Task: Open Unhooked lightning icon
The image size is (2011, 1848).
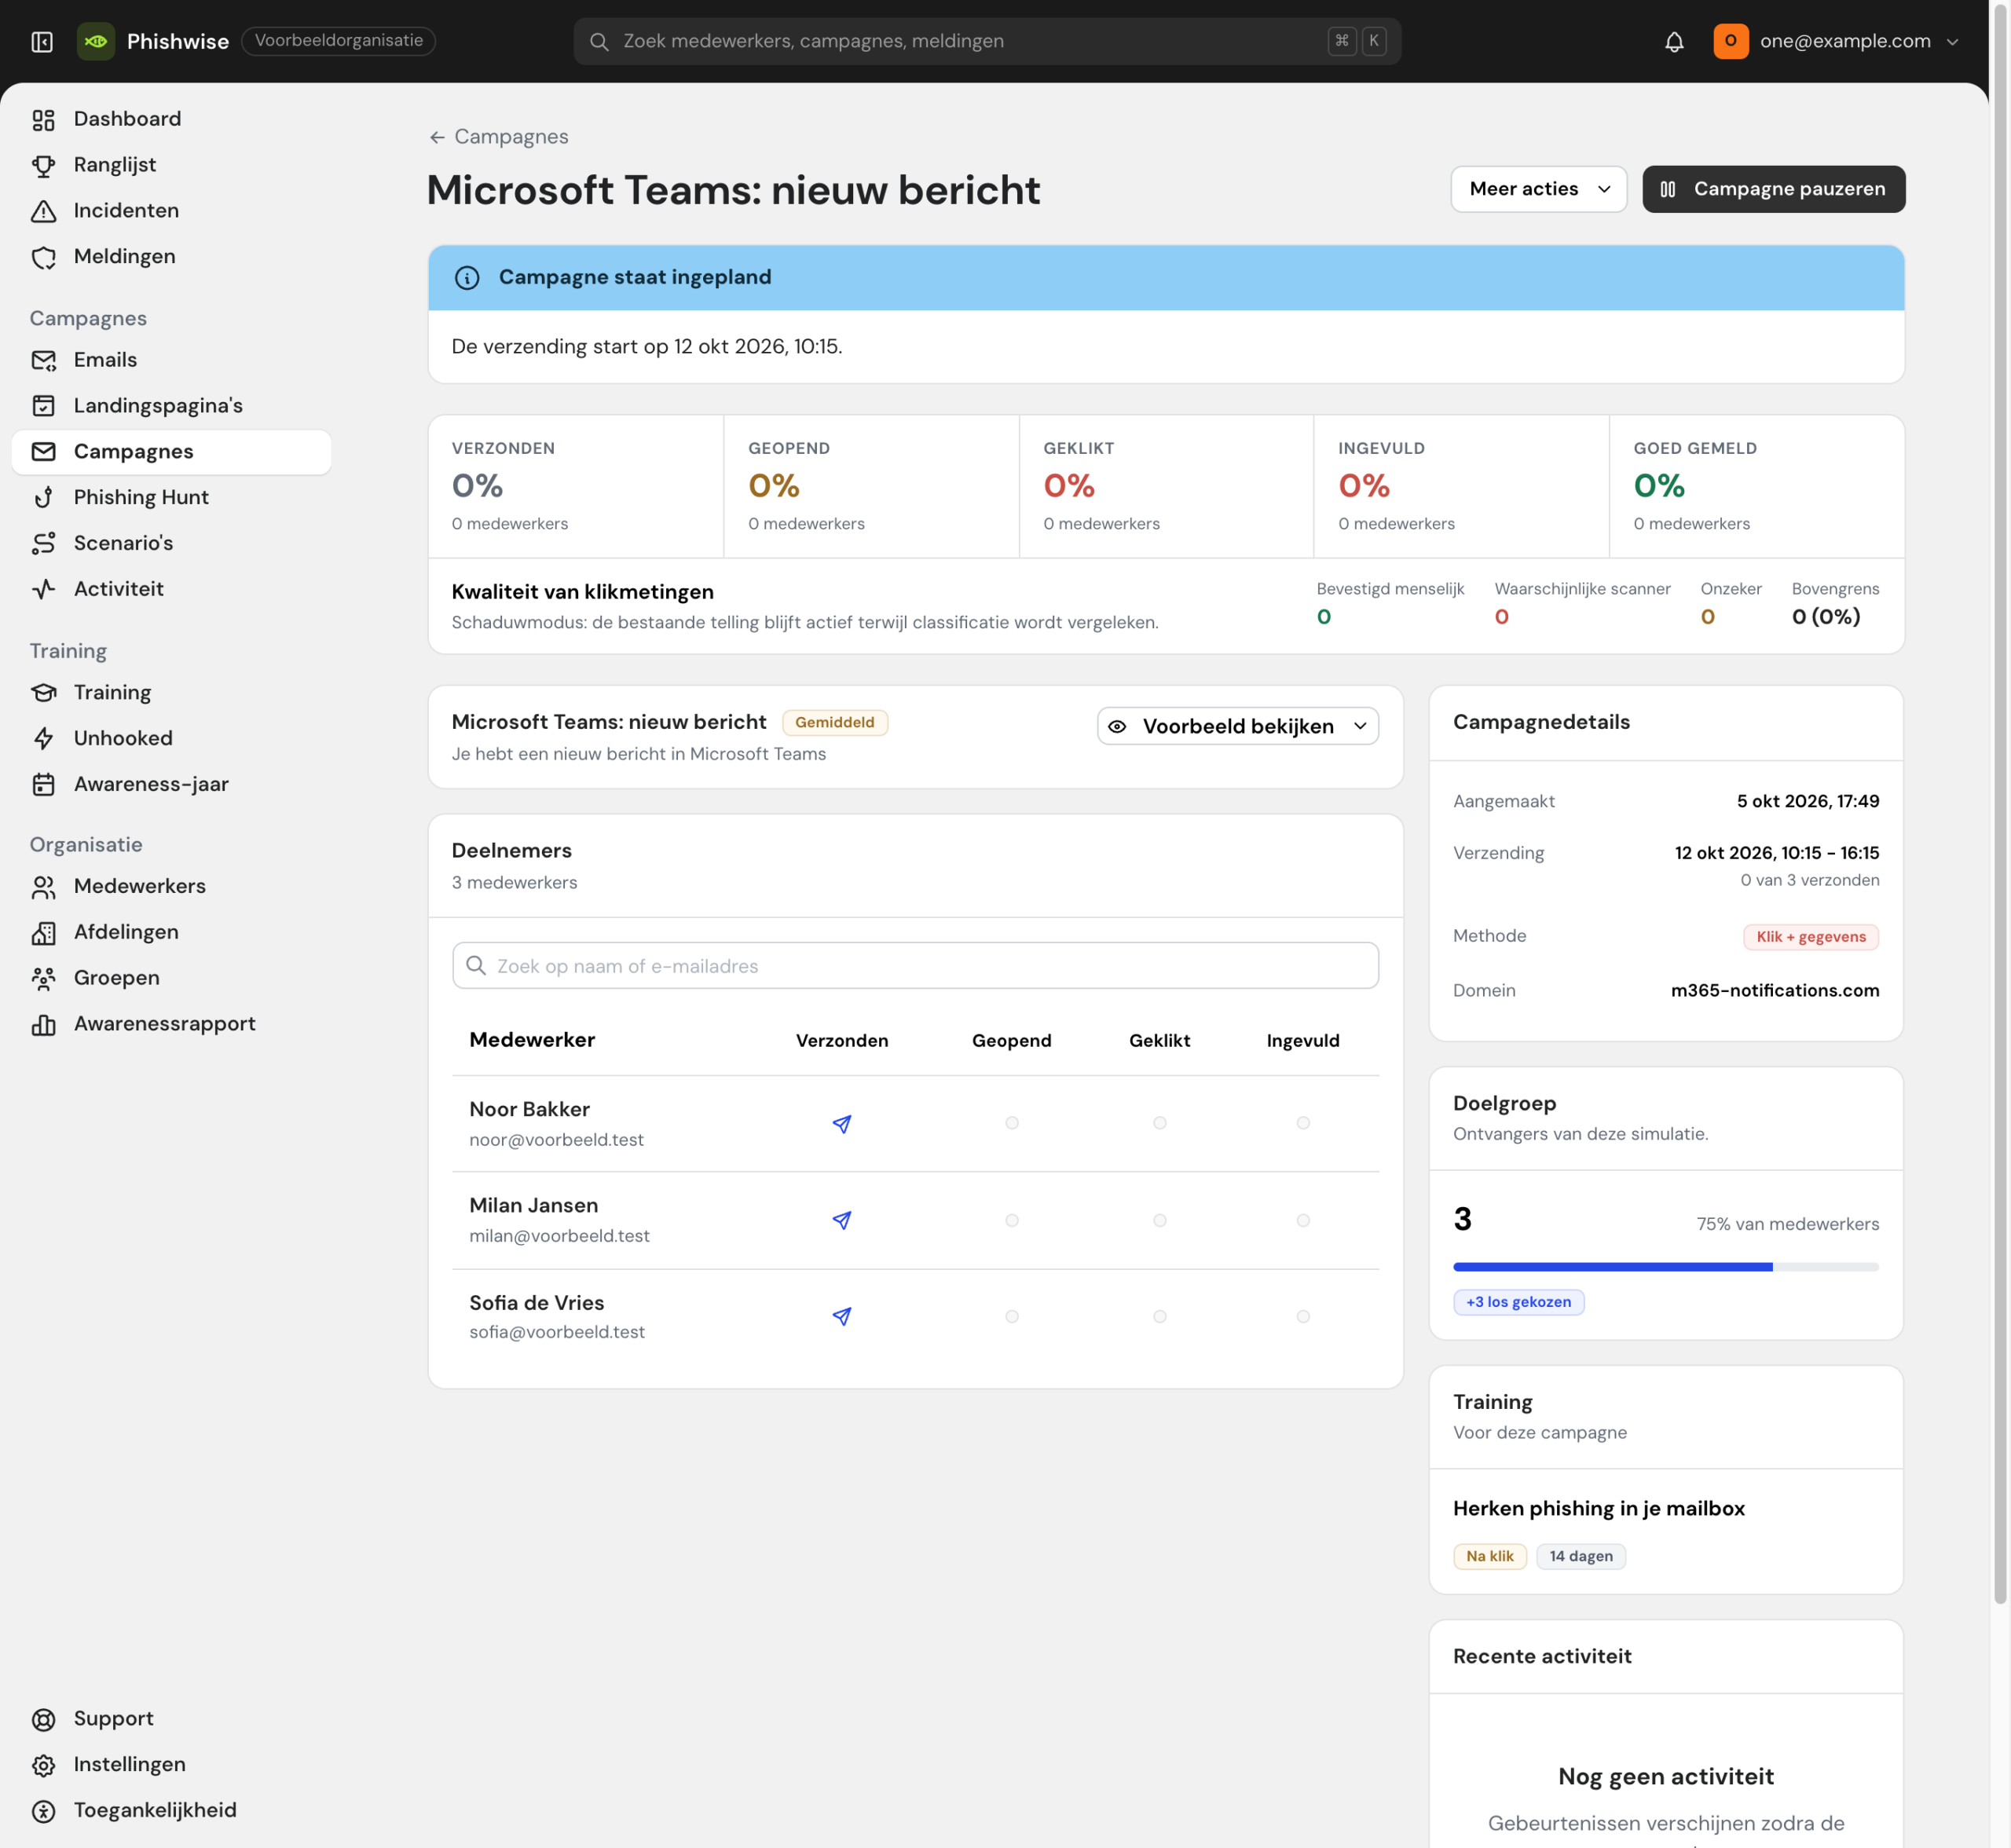Action: (43, 738)
